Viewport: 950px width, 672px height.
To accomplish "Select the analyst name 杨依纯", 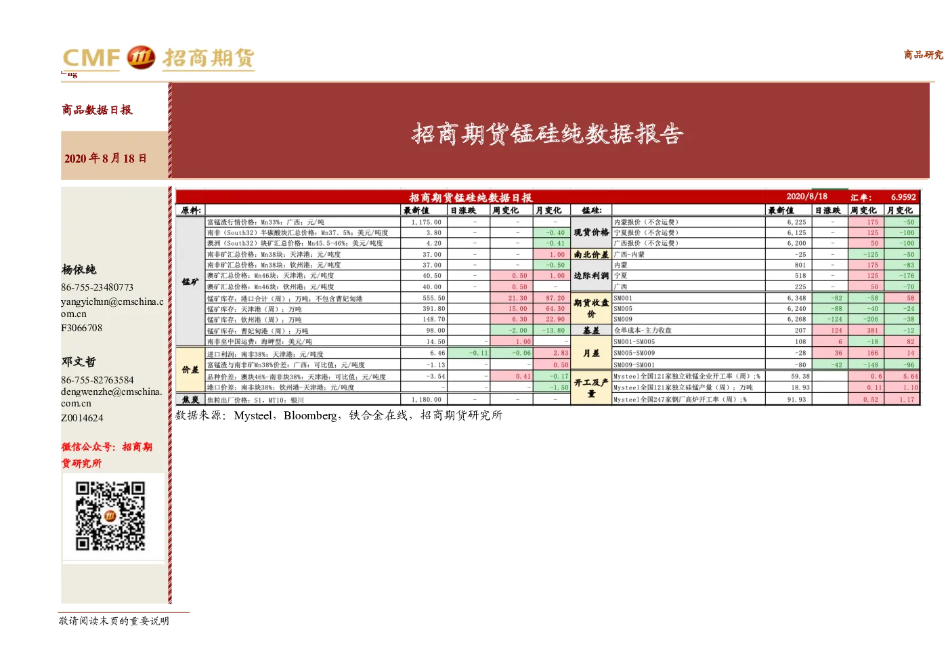I will [x=79, y=270].
